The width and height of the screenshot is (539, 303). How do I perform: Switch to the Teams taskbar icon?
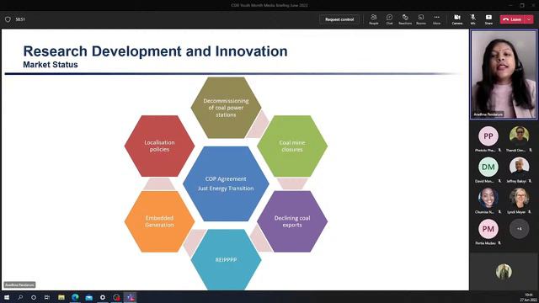click(130, 297)
